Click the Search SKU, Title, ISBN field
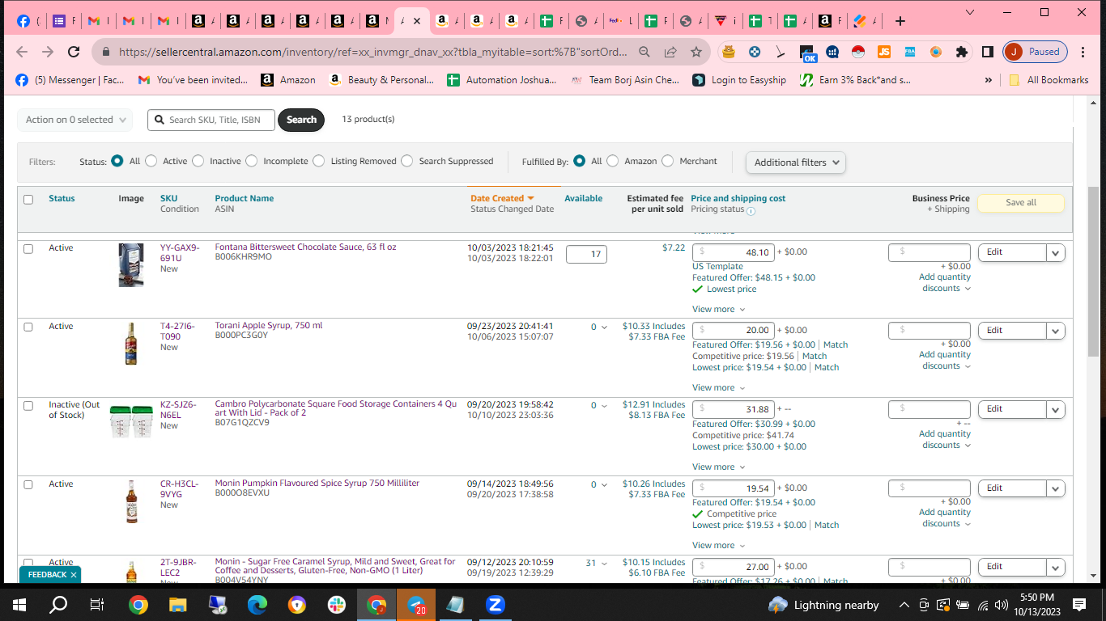Image resolution: width=1106 pixels, height=621 pixels. coord(211,120)
